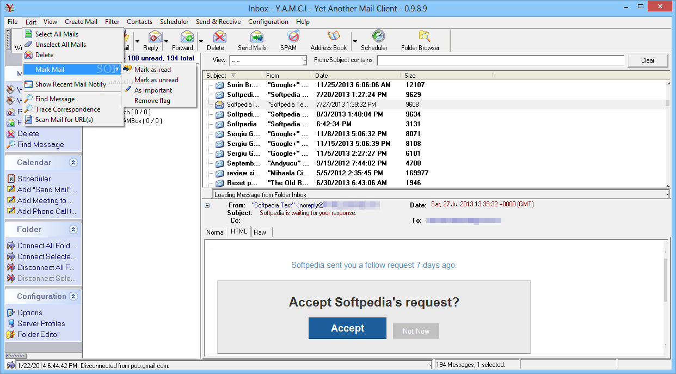Click the Clear filter button
676x374 pixels.
(x=648, y=60)
